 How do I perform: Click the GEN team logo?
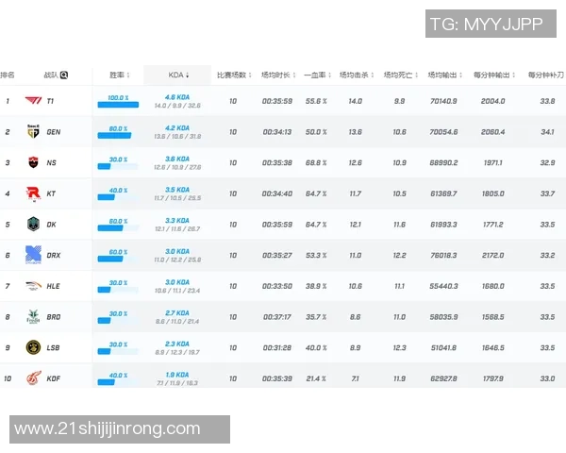32,132
